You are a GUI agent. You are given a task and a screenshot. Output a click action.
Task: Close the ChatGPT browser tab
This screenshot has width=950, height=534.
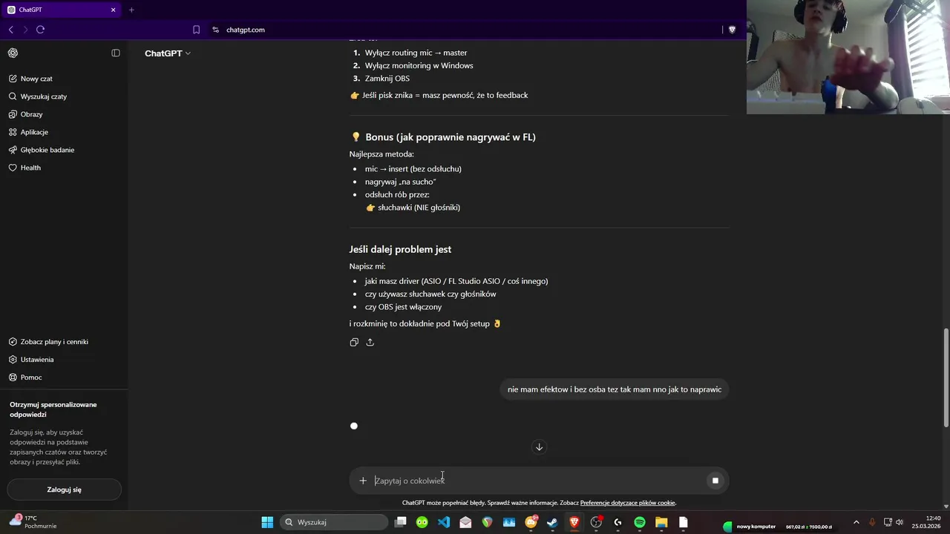pos(113,10)
